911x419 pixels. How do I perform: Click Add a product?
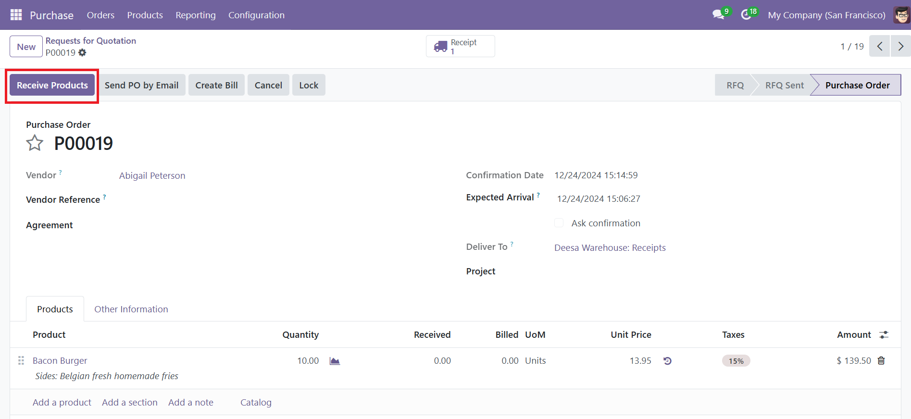click(62, 403)
